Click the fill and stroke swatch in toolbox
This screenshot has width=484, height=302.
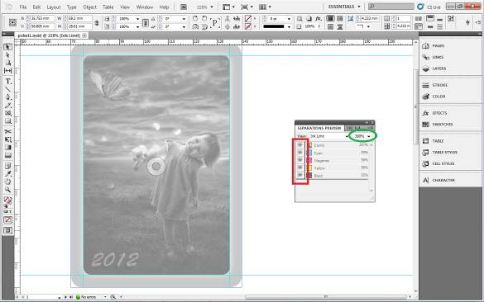7,201
